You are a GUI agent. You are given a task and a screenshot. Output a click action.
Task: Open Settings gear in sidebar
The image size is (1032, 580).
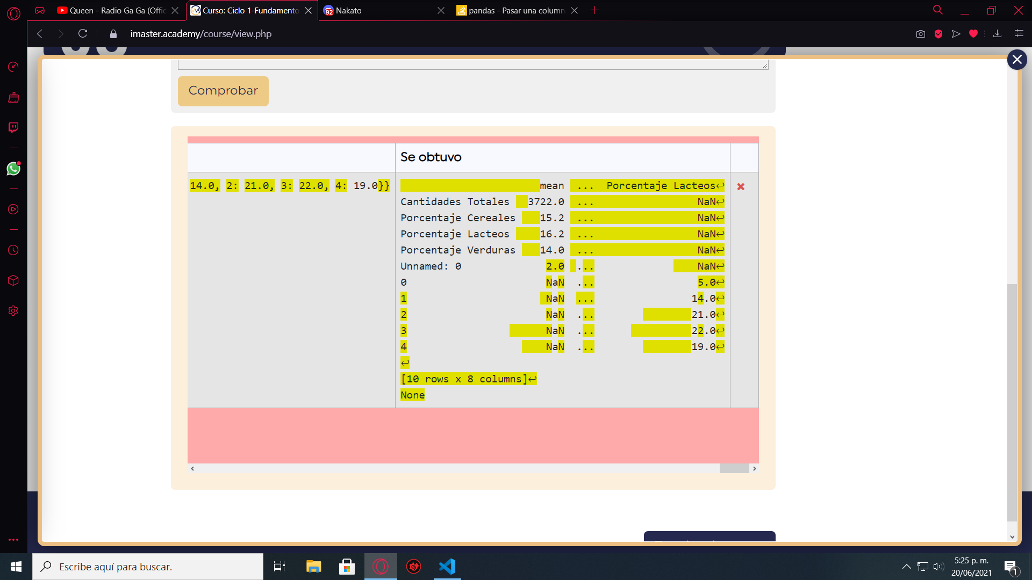[x=13, y=311]
